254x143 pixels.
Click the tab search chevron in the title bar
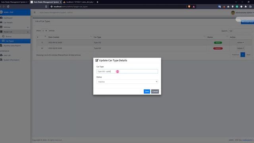click(236, 2)
